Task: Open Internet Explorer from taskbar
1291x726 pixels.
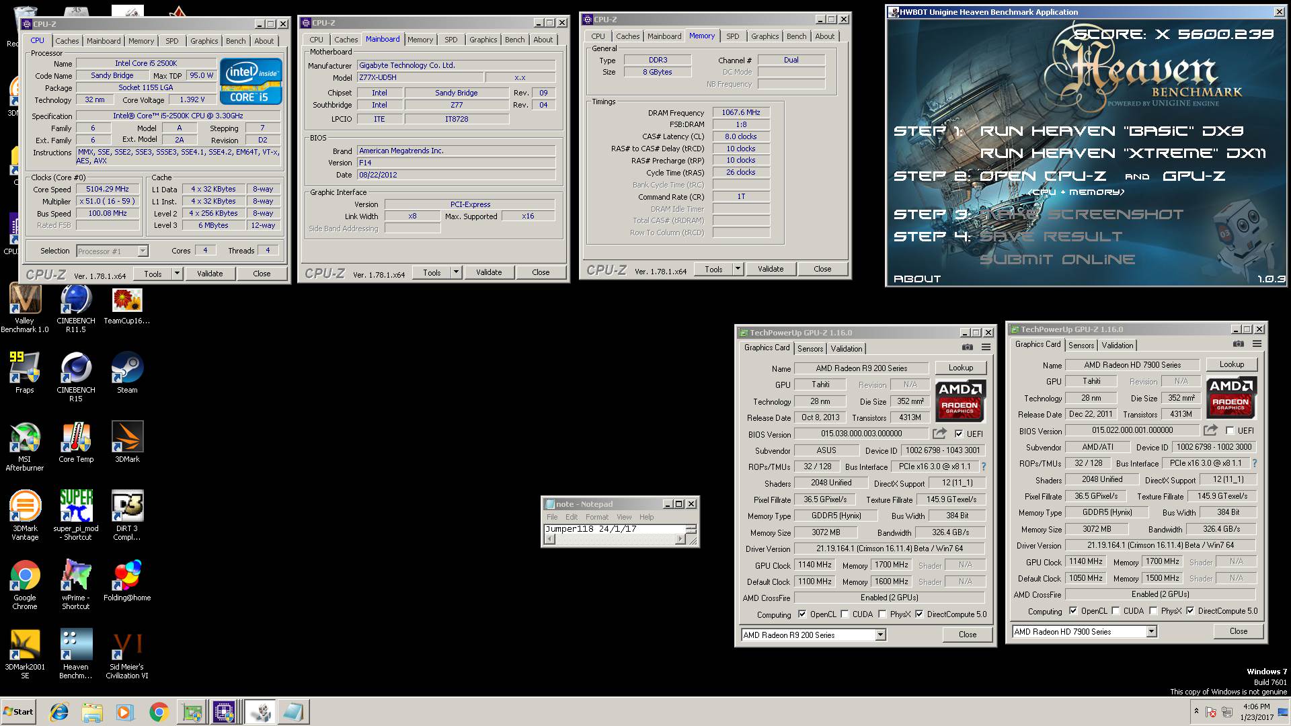Action: pyautogui.click(x=60, y=712)
